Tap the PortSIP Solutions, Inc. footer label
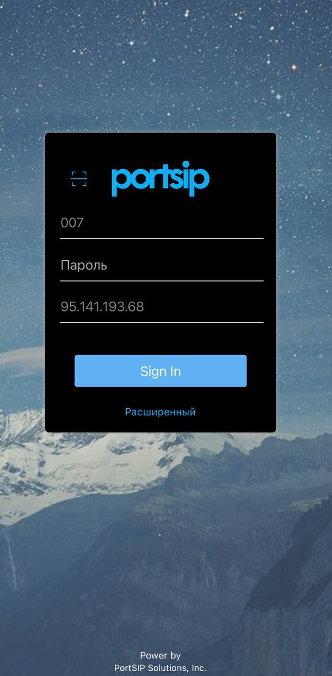 [160, 667]
